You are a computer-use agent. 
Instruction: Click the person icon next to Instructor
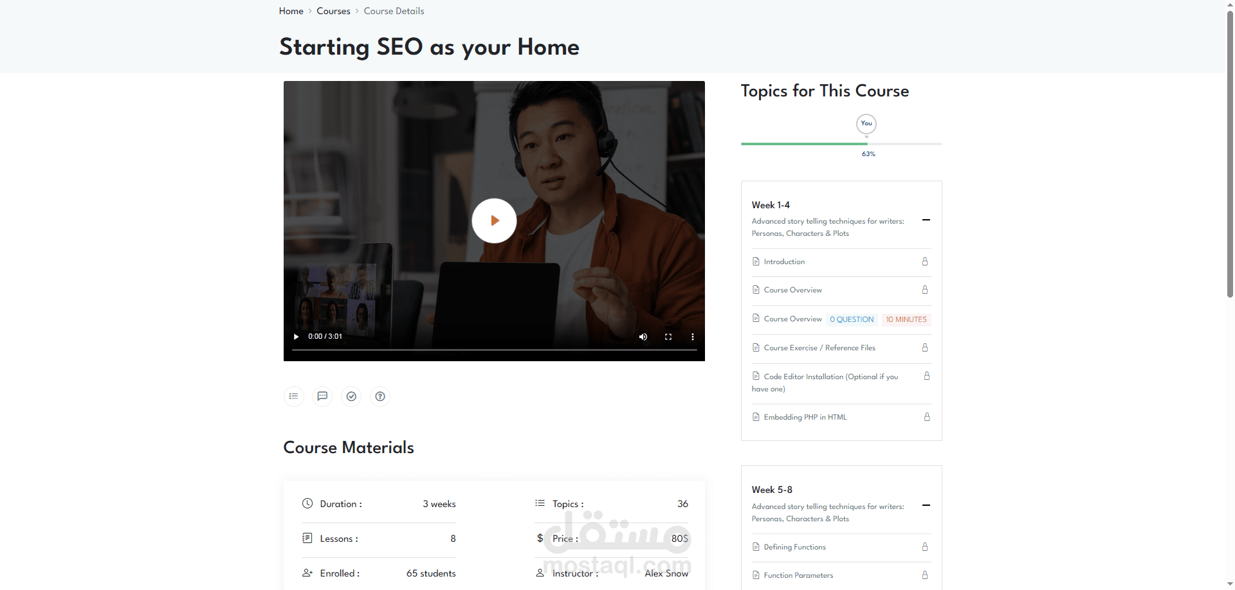[540, 573]
